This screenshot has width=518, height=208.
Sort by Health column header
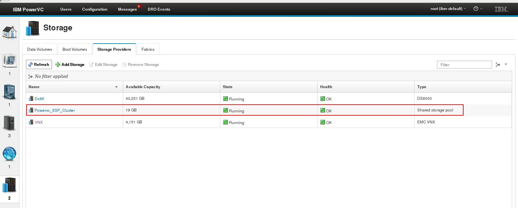click(x=366, y=87)
